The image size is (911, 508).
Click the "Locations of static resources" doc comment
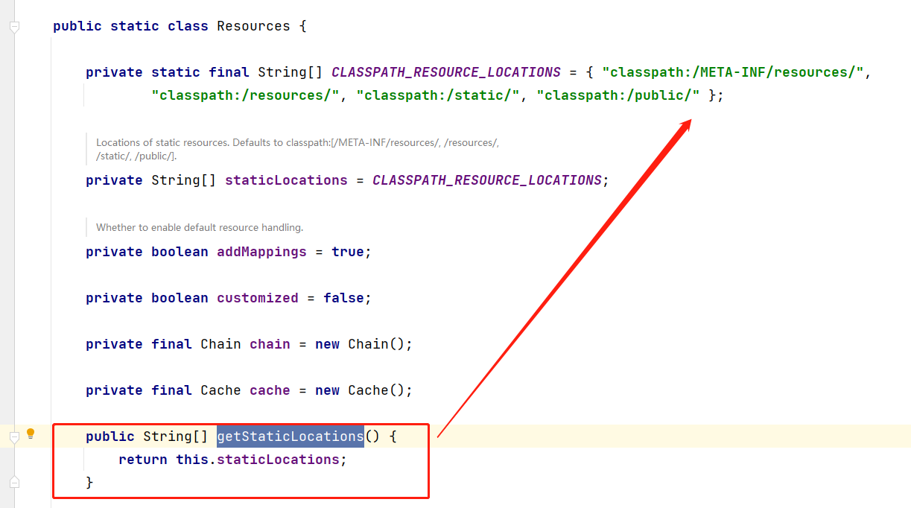pyautogui.click(x=297, y=149)
